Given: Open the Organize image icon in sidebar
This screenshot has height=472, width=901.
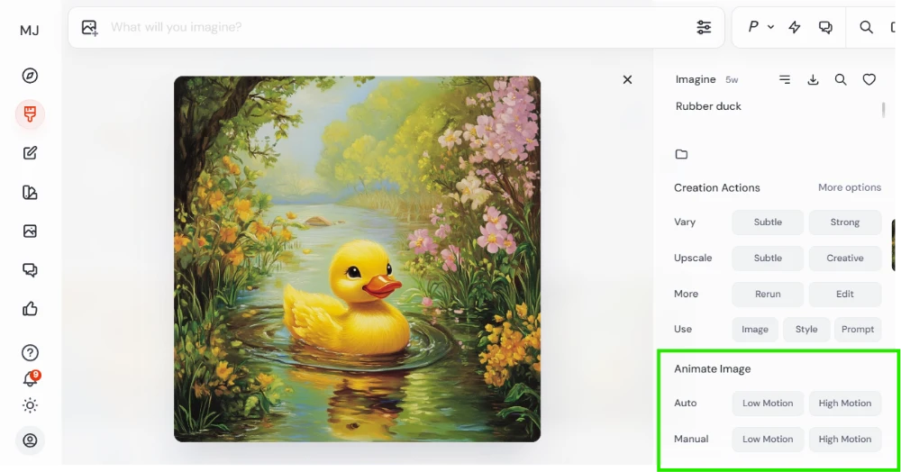Looking at the screenshot, I should click(30, 231).
